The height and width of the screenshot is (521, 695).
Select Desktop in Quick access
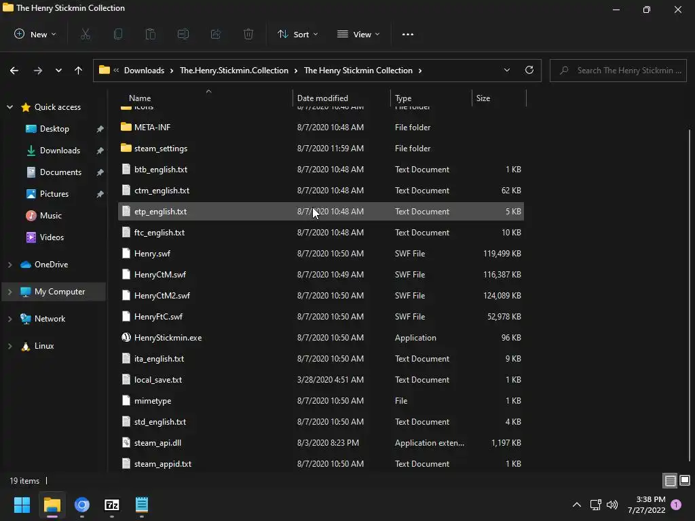click(54, 129)
